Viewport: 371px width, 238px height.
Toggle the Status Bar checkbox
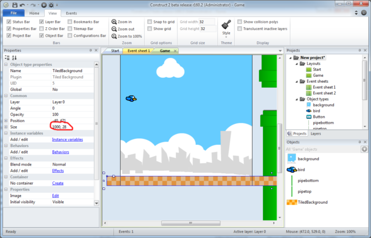point(9,22)
